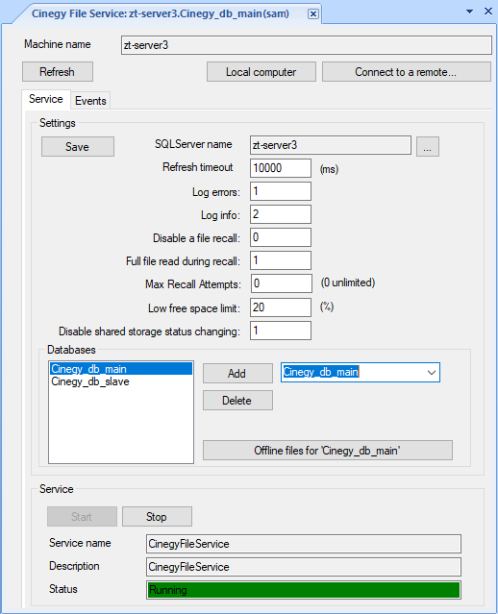This screenshot has width=498, height=614.
Task: Click the SQLServer name field
Action: coord(331,145)
